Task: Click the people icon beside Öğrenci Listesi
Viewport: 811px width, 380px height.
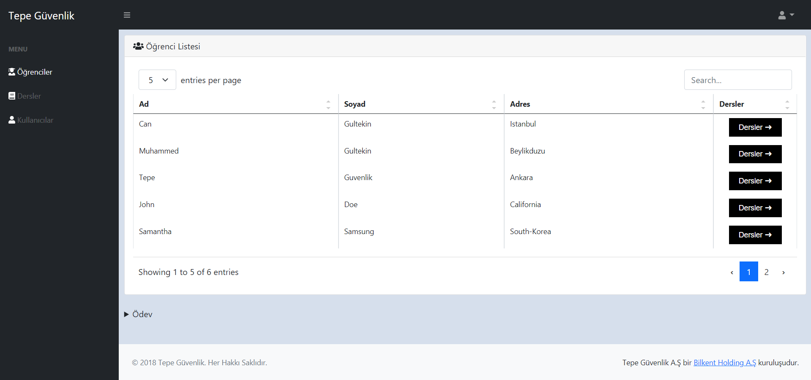Action: point(138,46)
